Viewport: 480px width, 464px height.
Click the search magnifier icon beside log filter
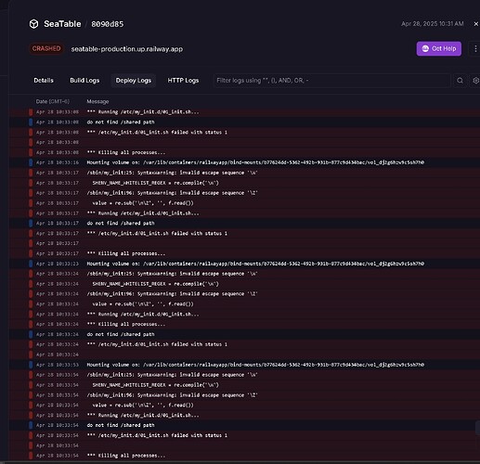pos(460,81)
